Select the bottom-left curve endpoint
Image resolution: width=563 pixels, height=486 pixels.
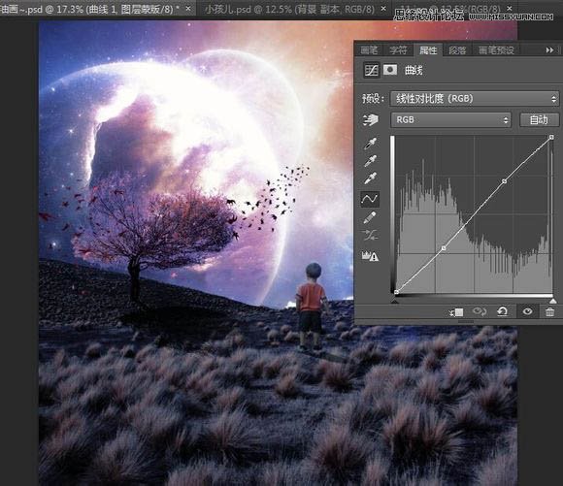(396, 292)
